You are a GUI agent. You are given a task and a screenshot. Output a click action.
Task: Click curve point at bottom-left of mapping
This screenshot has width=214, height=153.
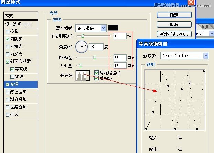[x=146, y=129]
